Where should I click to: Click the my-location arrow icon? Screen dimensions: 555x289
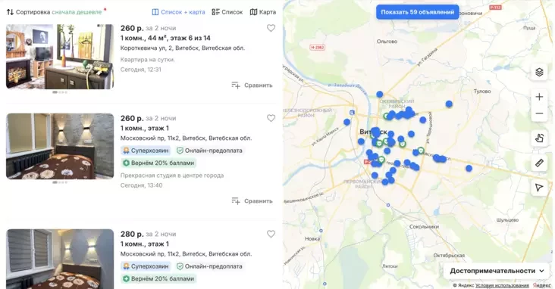pyautogui.click(x=539, y=188)
